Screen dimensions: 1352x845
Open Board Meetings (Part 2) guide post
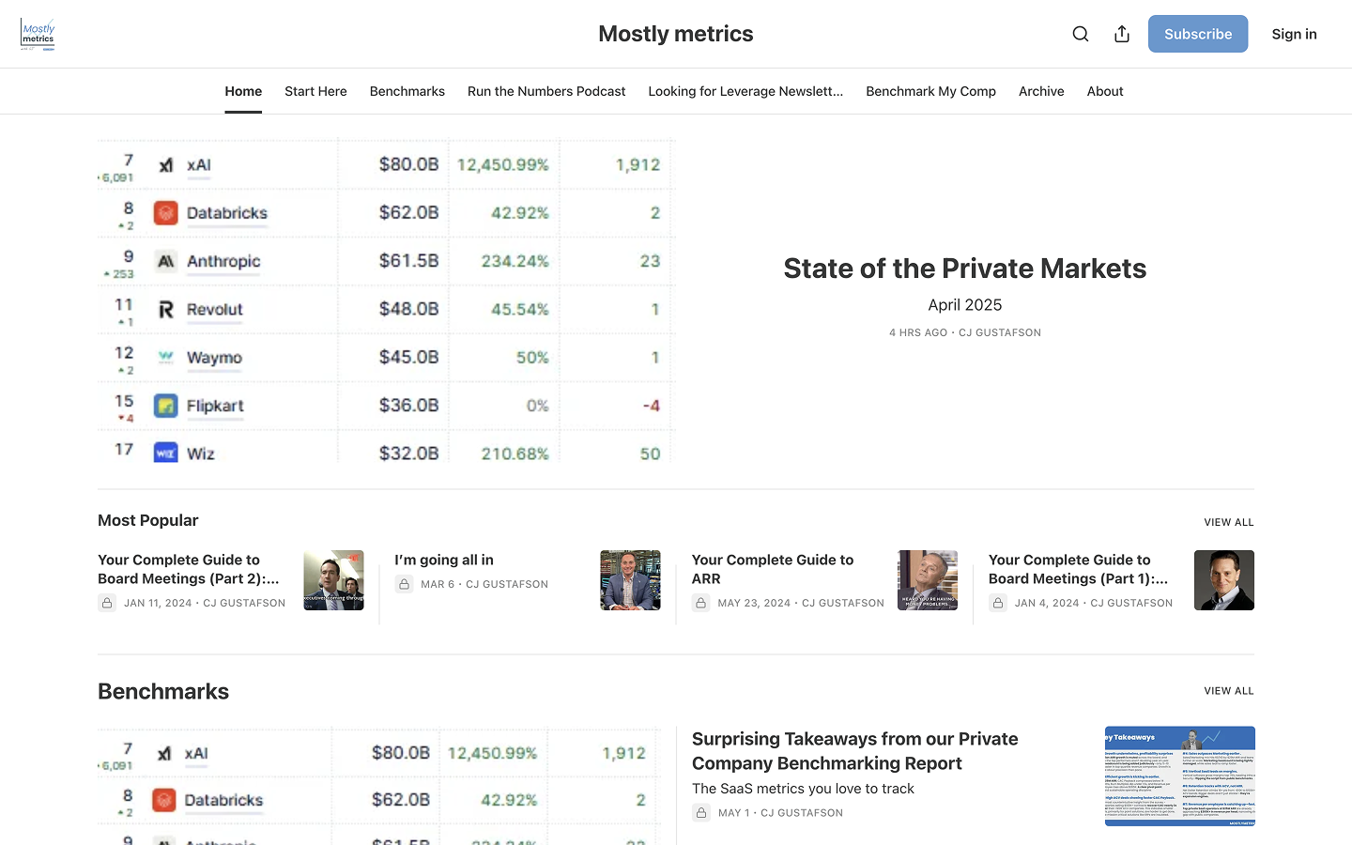[x=189, y=569]
